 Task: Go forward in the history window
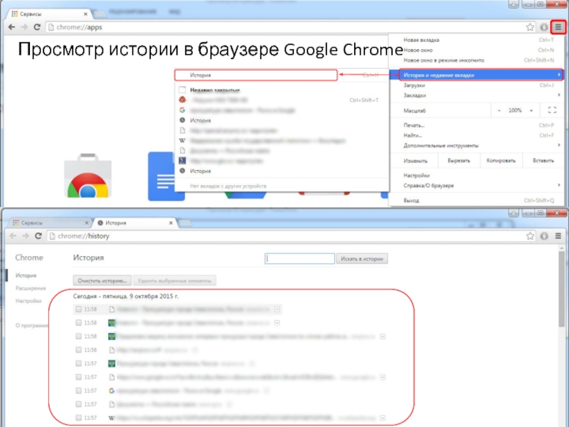(x=25, y=236)
